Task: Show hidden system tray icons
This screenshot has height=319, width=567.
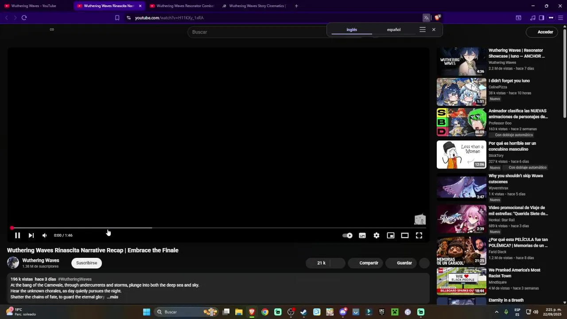Action: [x=496, y=312]
